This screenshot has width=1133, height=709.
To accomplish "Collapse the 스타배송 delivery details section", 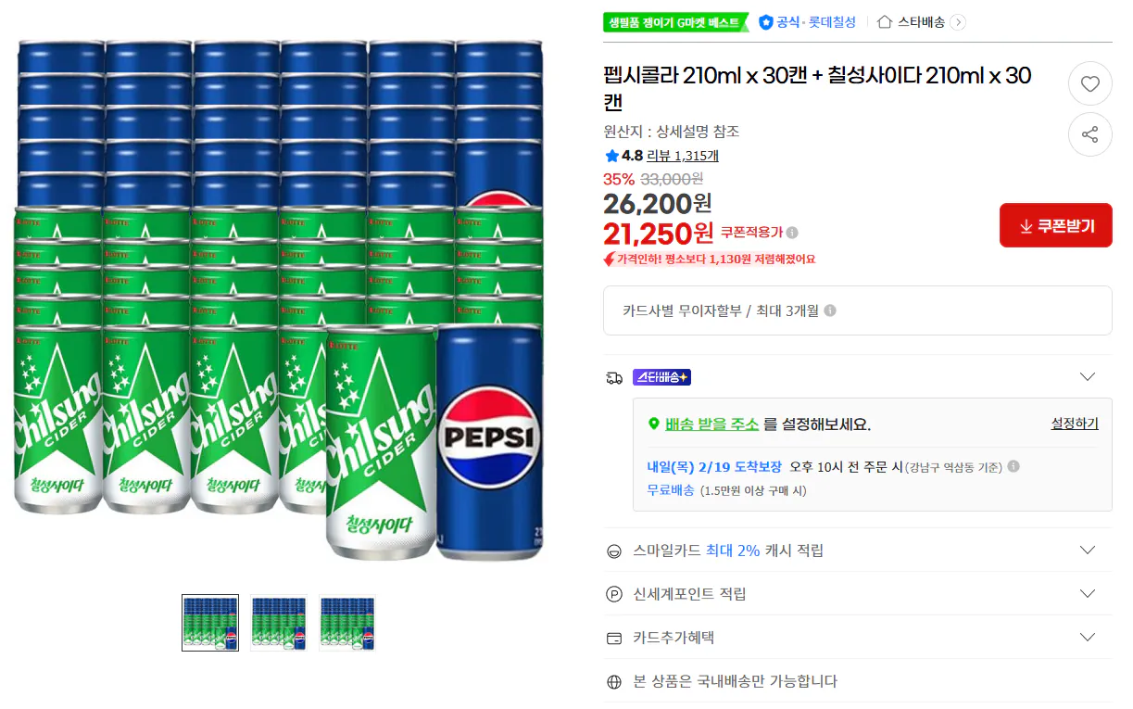I will coord(1087,376).
